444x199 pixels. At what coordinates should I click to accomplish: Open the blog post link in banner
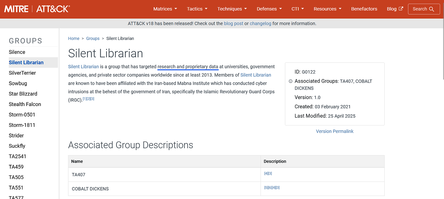click(x=233, y=24)
